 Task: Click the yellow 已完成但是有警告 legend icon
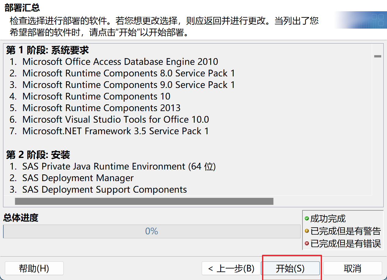(307, 231)
